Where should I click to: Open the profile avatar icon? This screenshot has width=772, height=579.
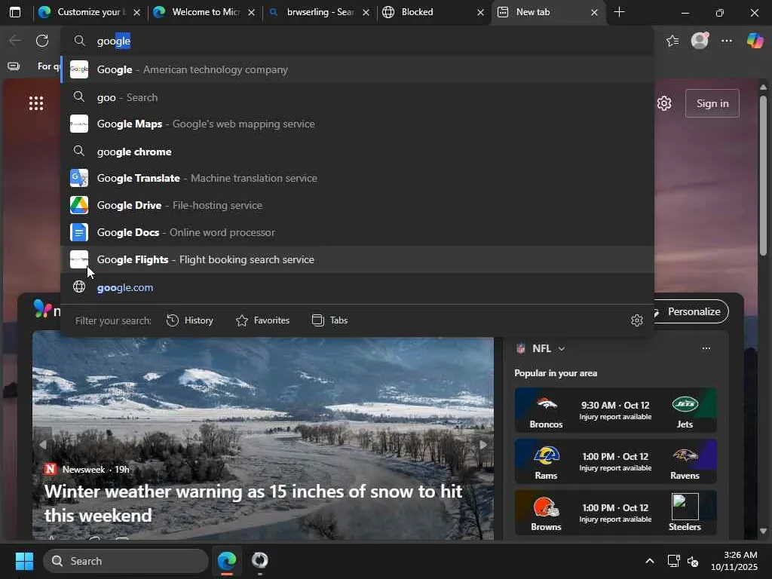(700, 41)
